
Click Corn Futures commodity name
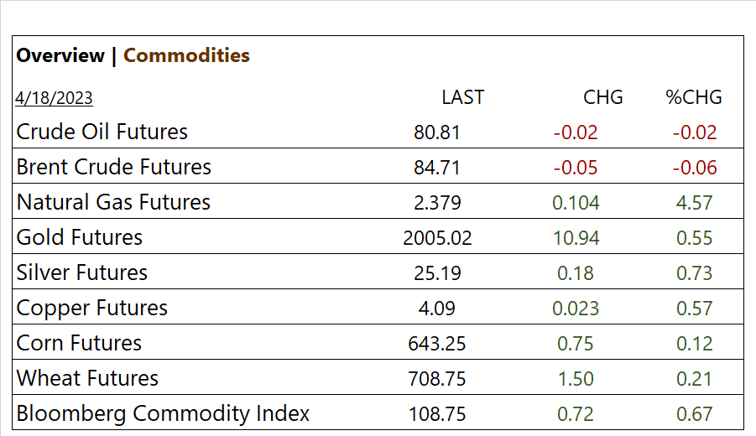click(79, 343)
